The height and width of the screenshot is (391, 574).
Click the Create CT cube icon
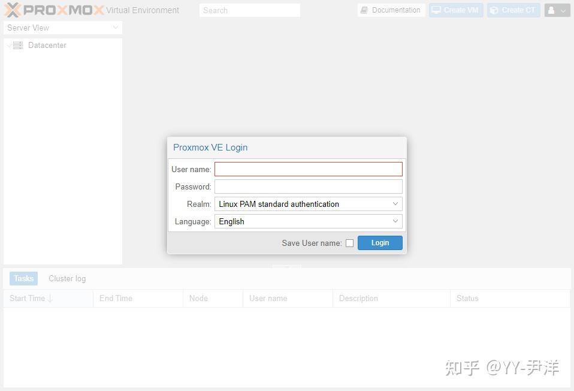(x=494, y=10)
